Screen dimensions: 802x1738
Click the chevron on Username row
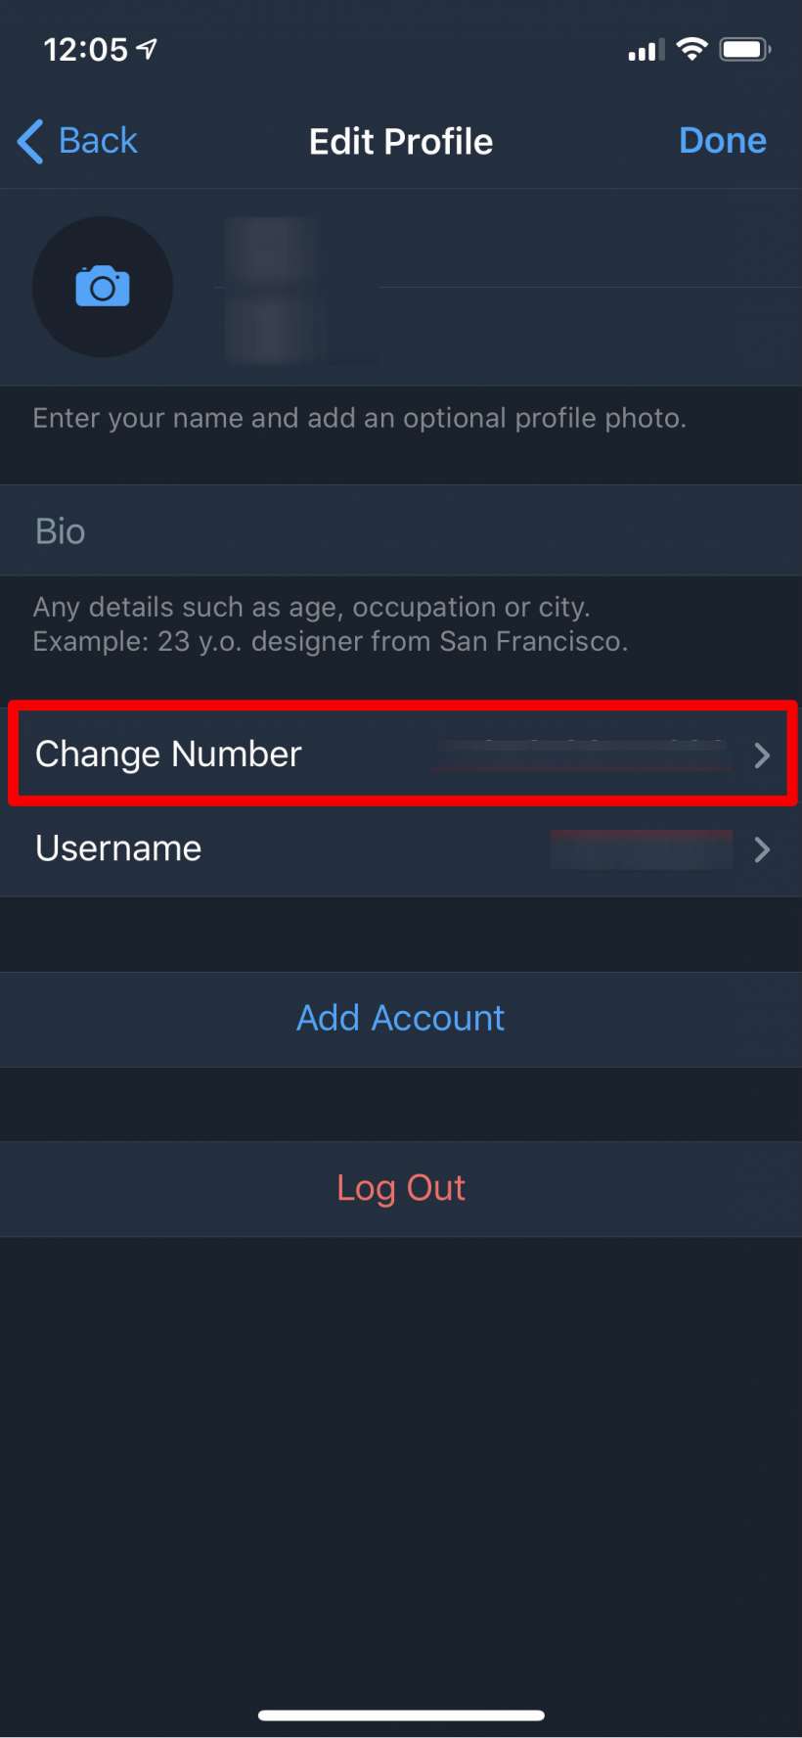tap(762, 849)
